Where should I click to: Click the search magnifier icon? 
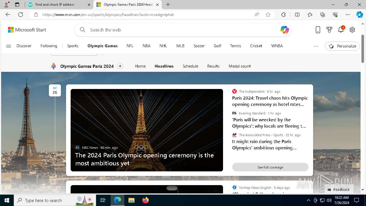pos(83,30)
